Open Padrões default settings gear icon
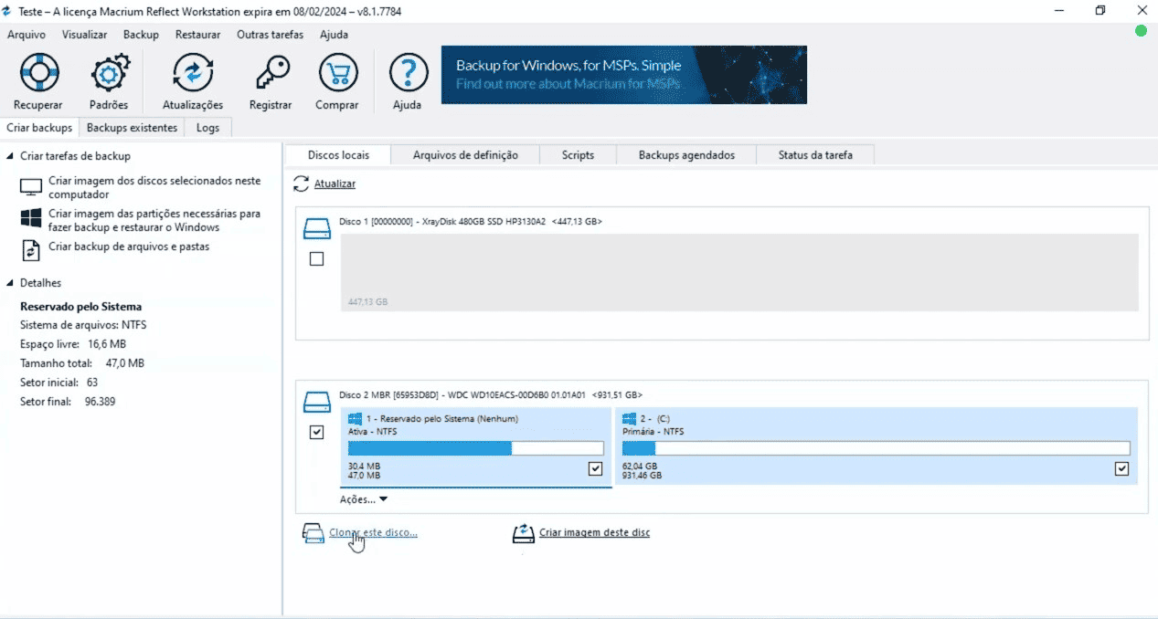1158x619 pixels. [x=109, y=72]
